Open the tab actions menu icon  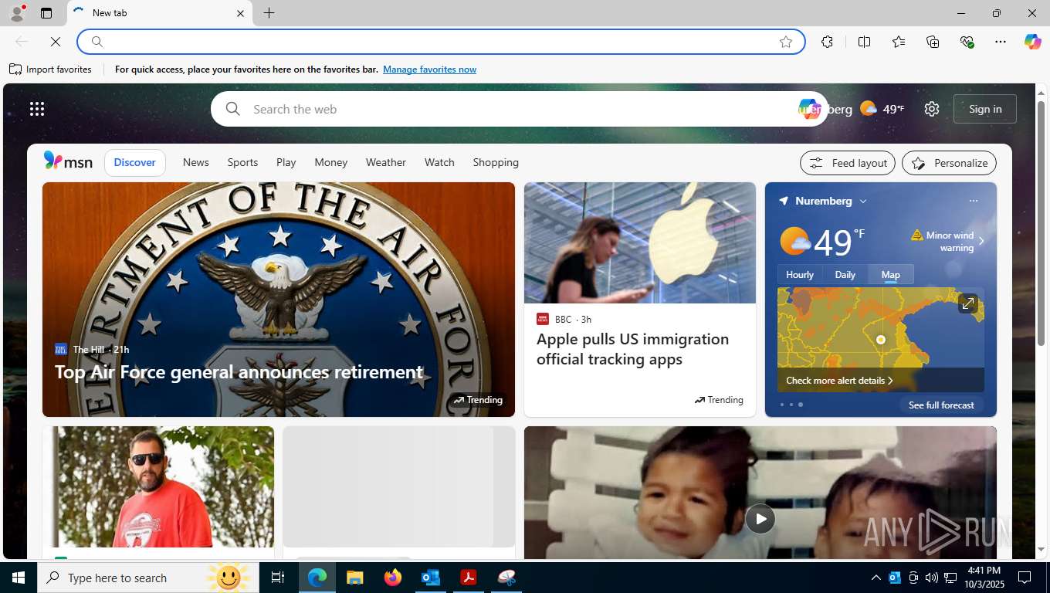[46, 13]
